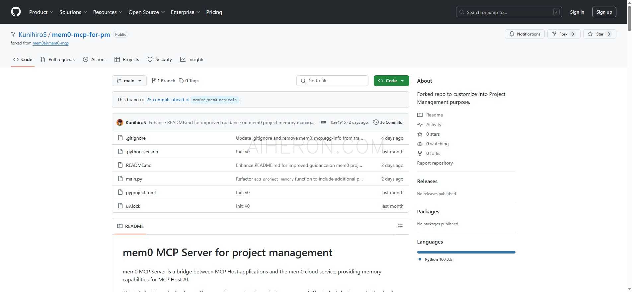Select the Code tab
632x292 pixels.
pos(23,59)
